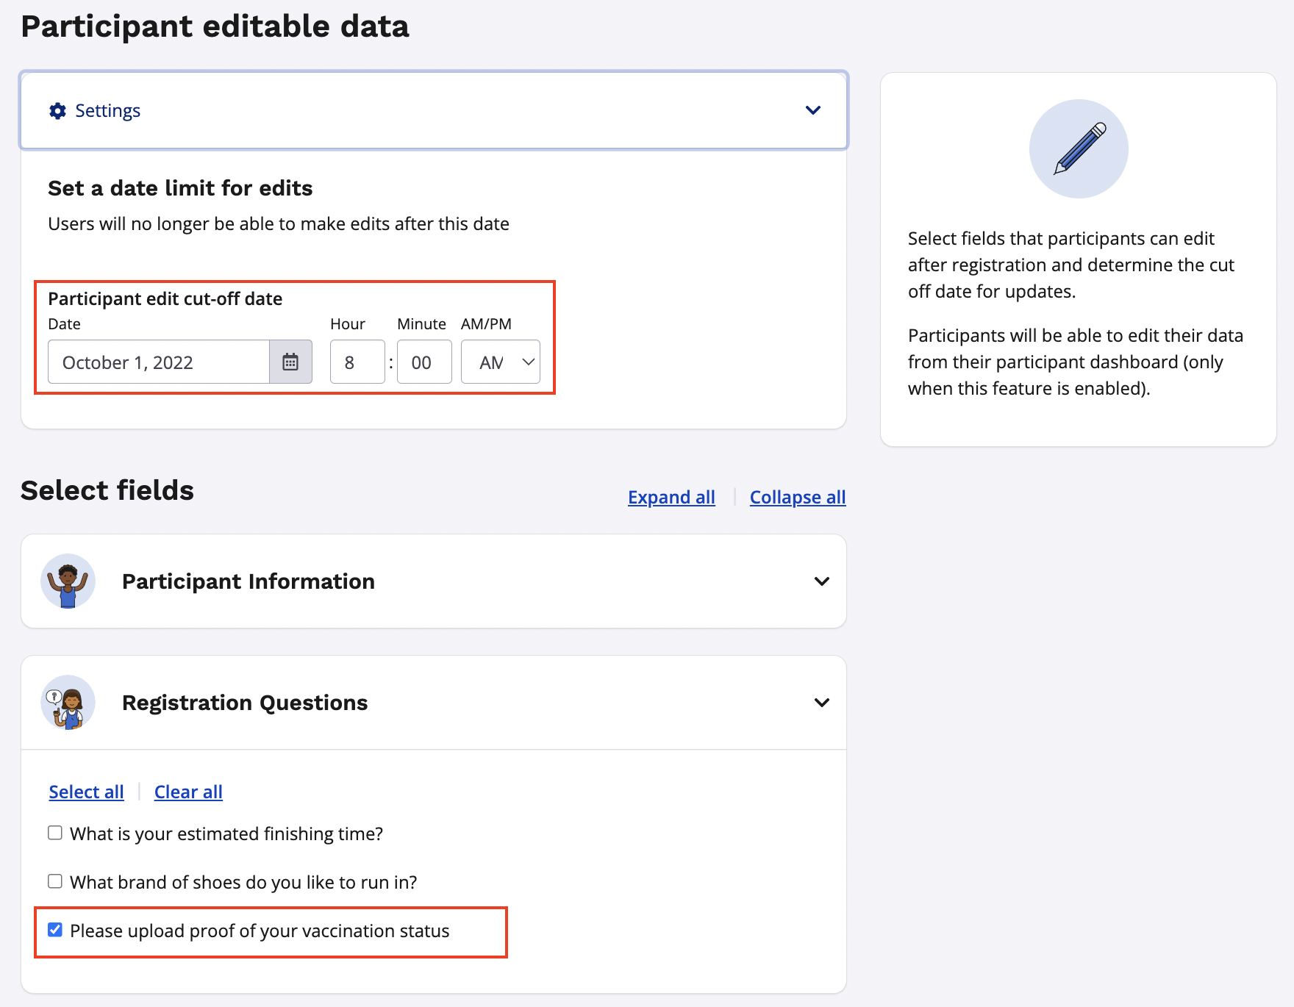This screenshot has width=1294, height=1007.
Task: Click the Collapse all link
Action: (797, 498)
